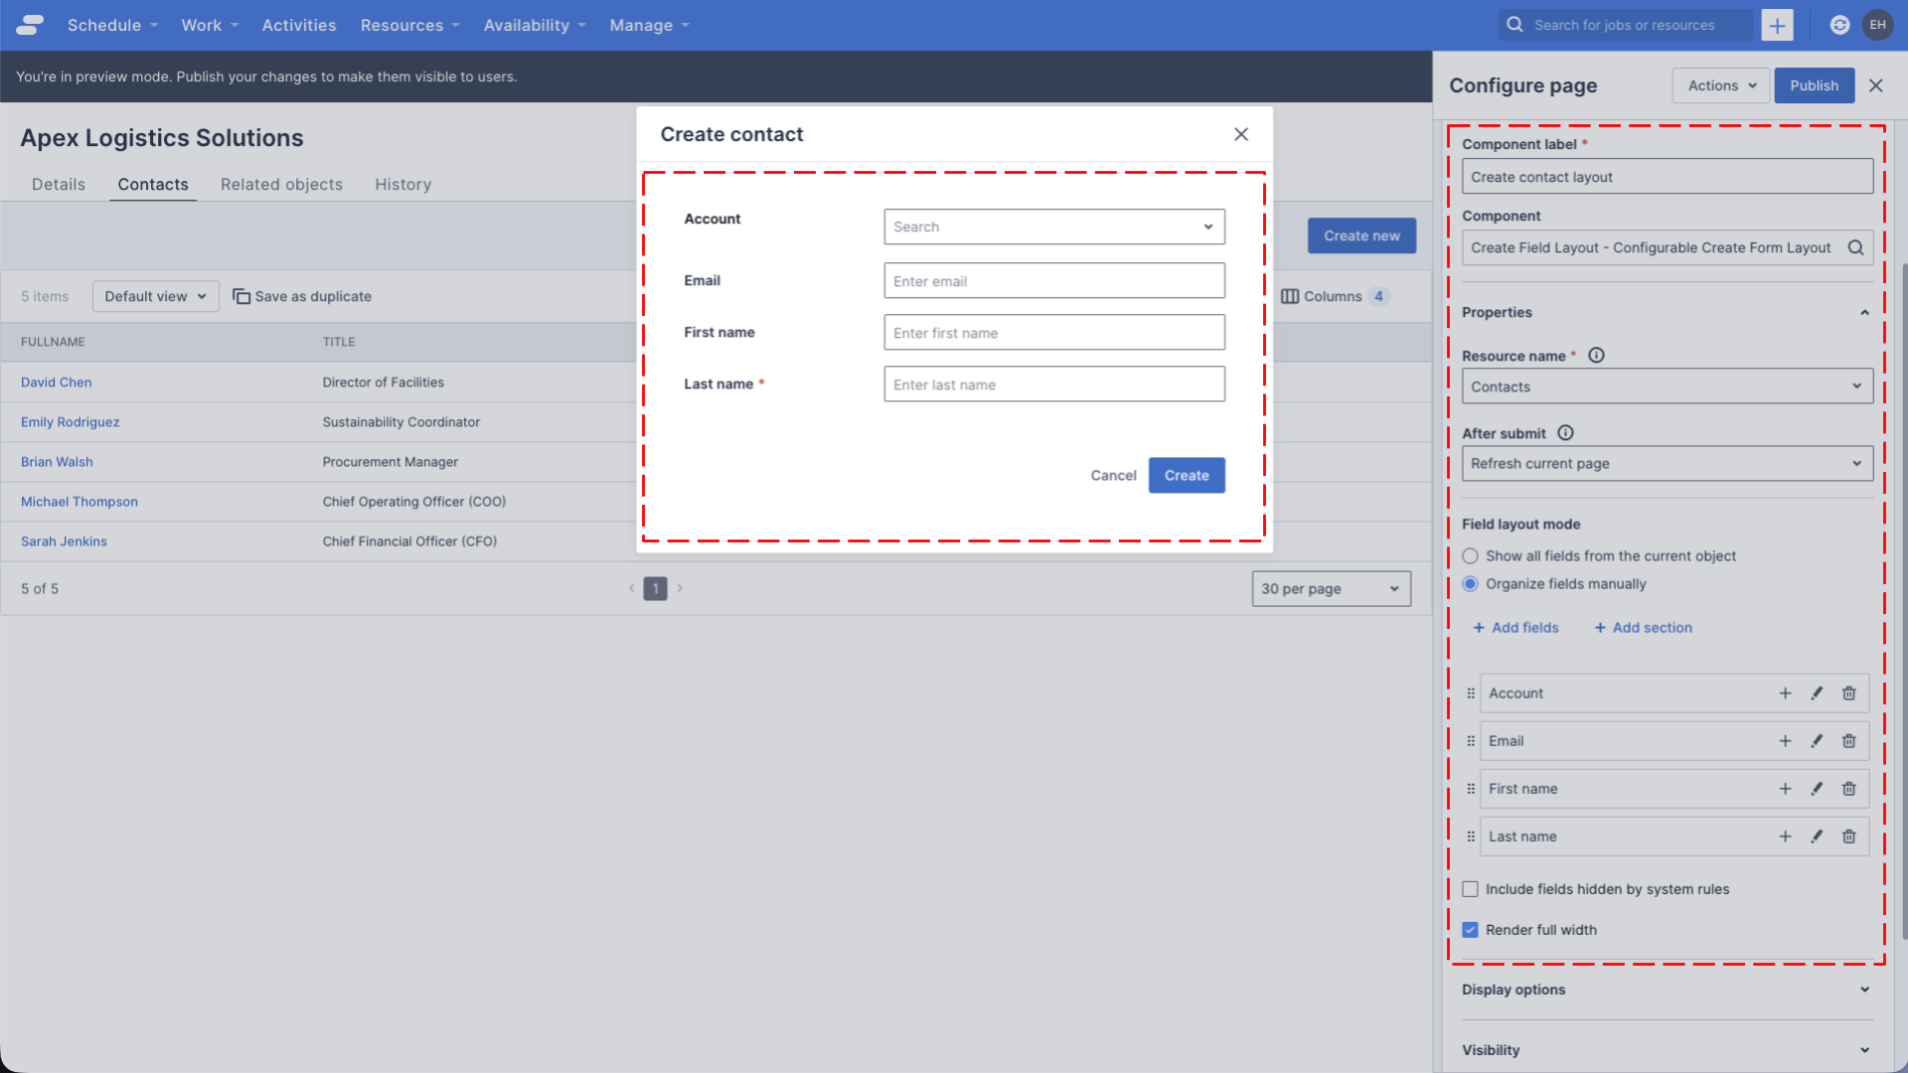Switch to the History tab
Viewport: 1908px width, 1073px height.
[x=402, y=184]
